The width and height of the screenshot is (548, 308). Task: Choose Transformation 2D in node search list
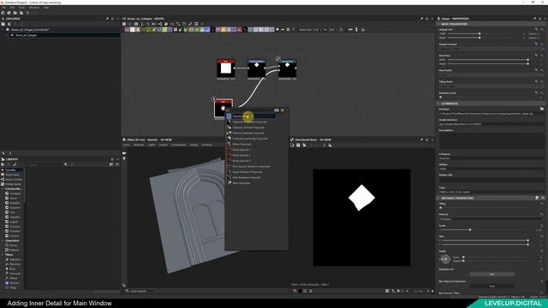click(252, 116)
